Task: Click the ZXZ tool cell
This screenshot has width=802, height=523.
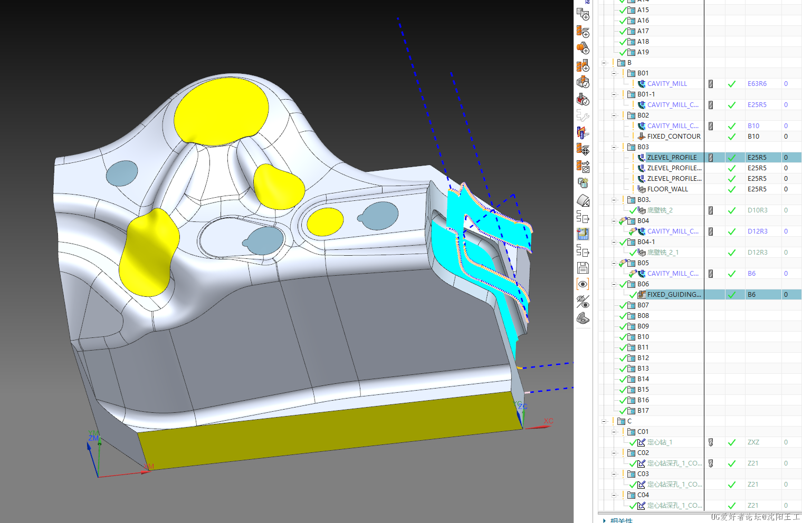Action: click(753, 442)
